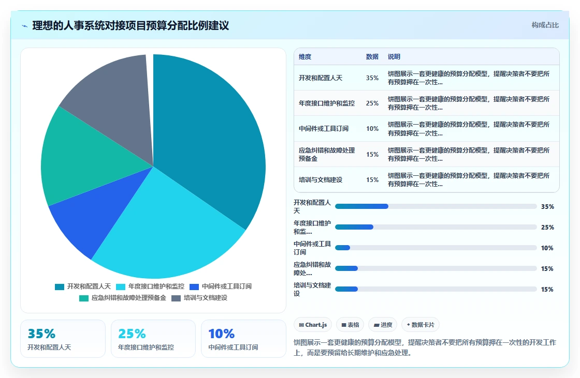Viewport: 580px width, 378px height.
Task: Select table cell 年度接口维护和监控
Action: pos(327,103)
